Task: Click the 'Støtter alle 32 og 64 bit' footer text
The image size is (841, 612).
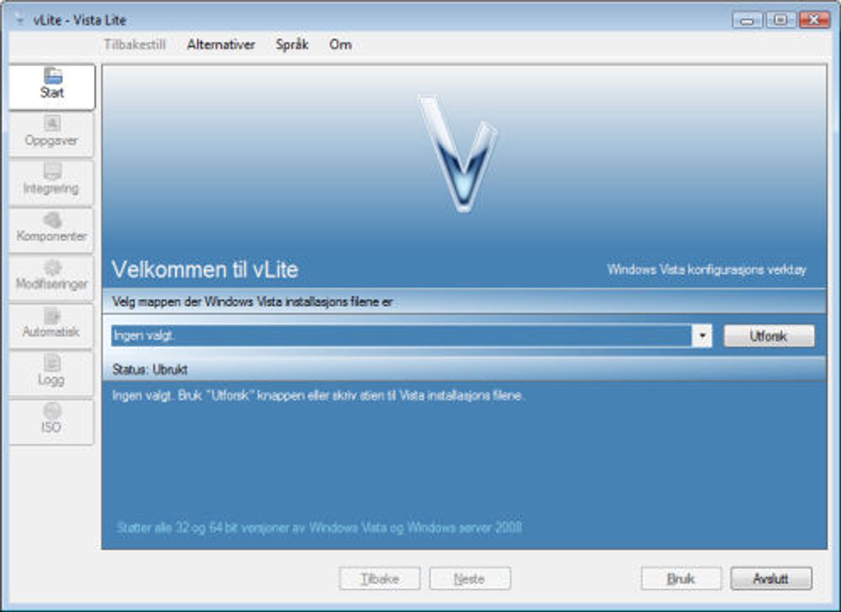Action: pyautogui.click(x=319, y=528)
